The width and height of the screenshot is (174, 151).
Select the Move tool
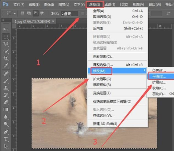[6, 30]
